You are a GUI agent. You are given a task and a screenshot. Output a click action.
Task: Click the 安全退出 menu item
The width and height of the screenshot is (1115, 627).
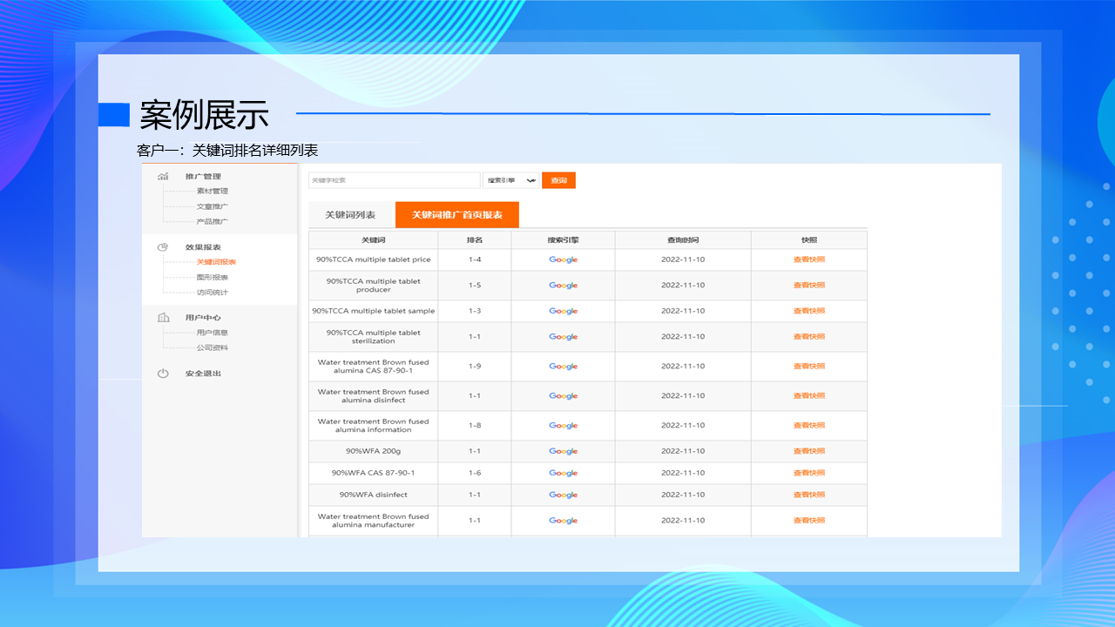[203, 374]
